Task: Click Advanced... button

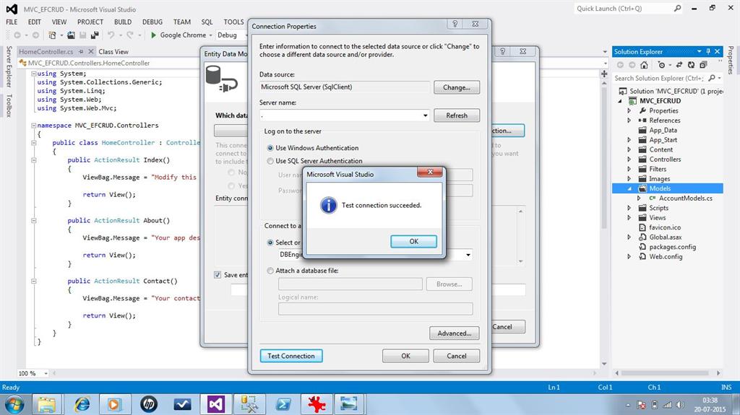Action: tap(454, 333)
